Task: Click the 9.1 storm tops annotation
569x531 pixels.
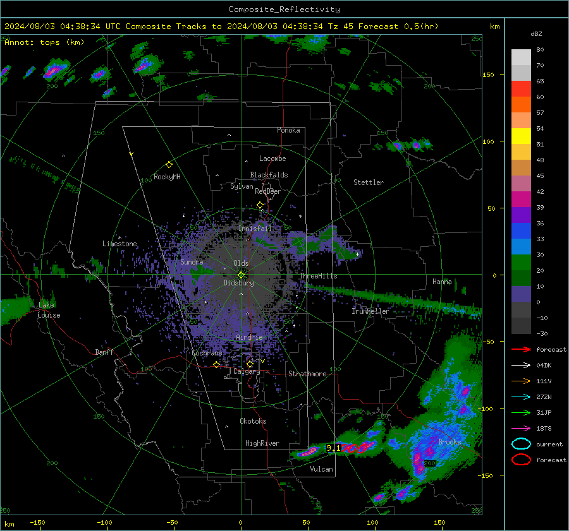Action: [x=333, y=448]
